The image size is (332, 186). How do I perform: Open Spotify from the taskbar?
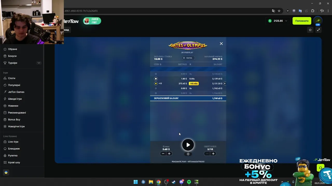coord(189,182)
